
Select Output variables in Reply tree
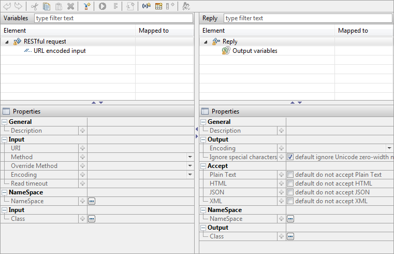pyautogui.click(x=254, y=51)
